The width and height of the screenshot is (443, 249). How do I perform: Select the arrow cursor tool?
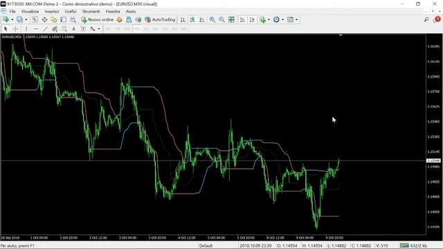6,29
